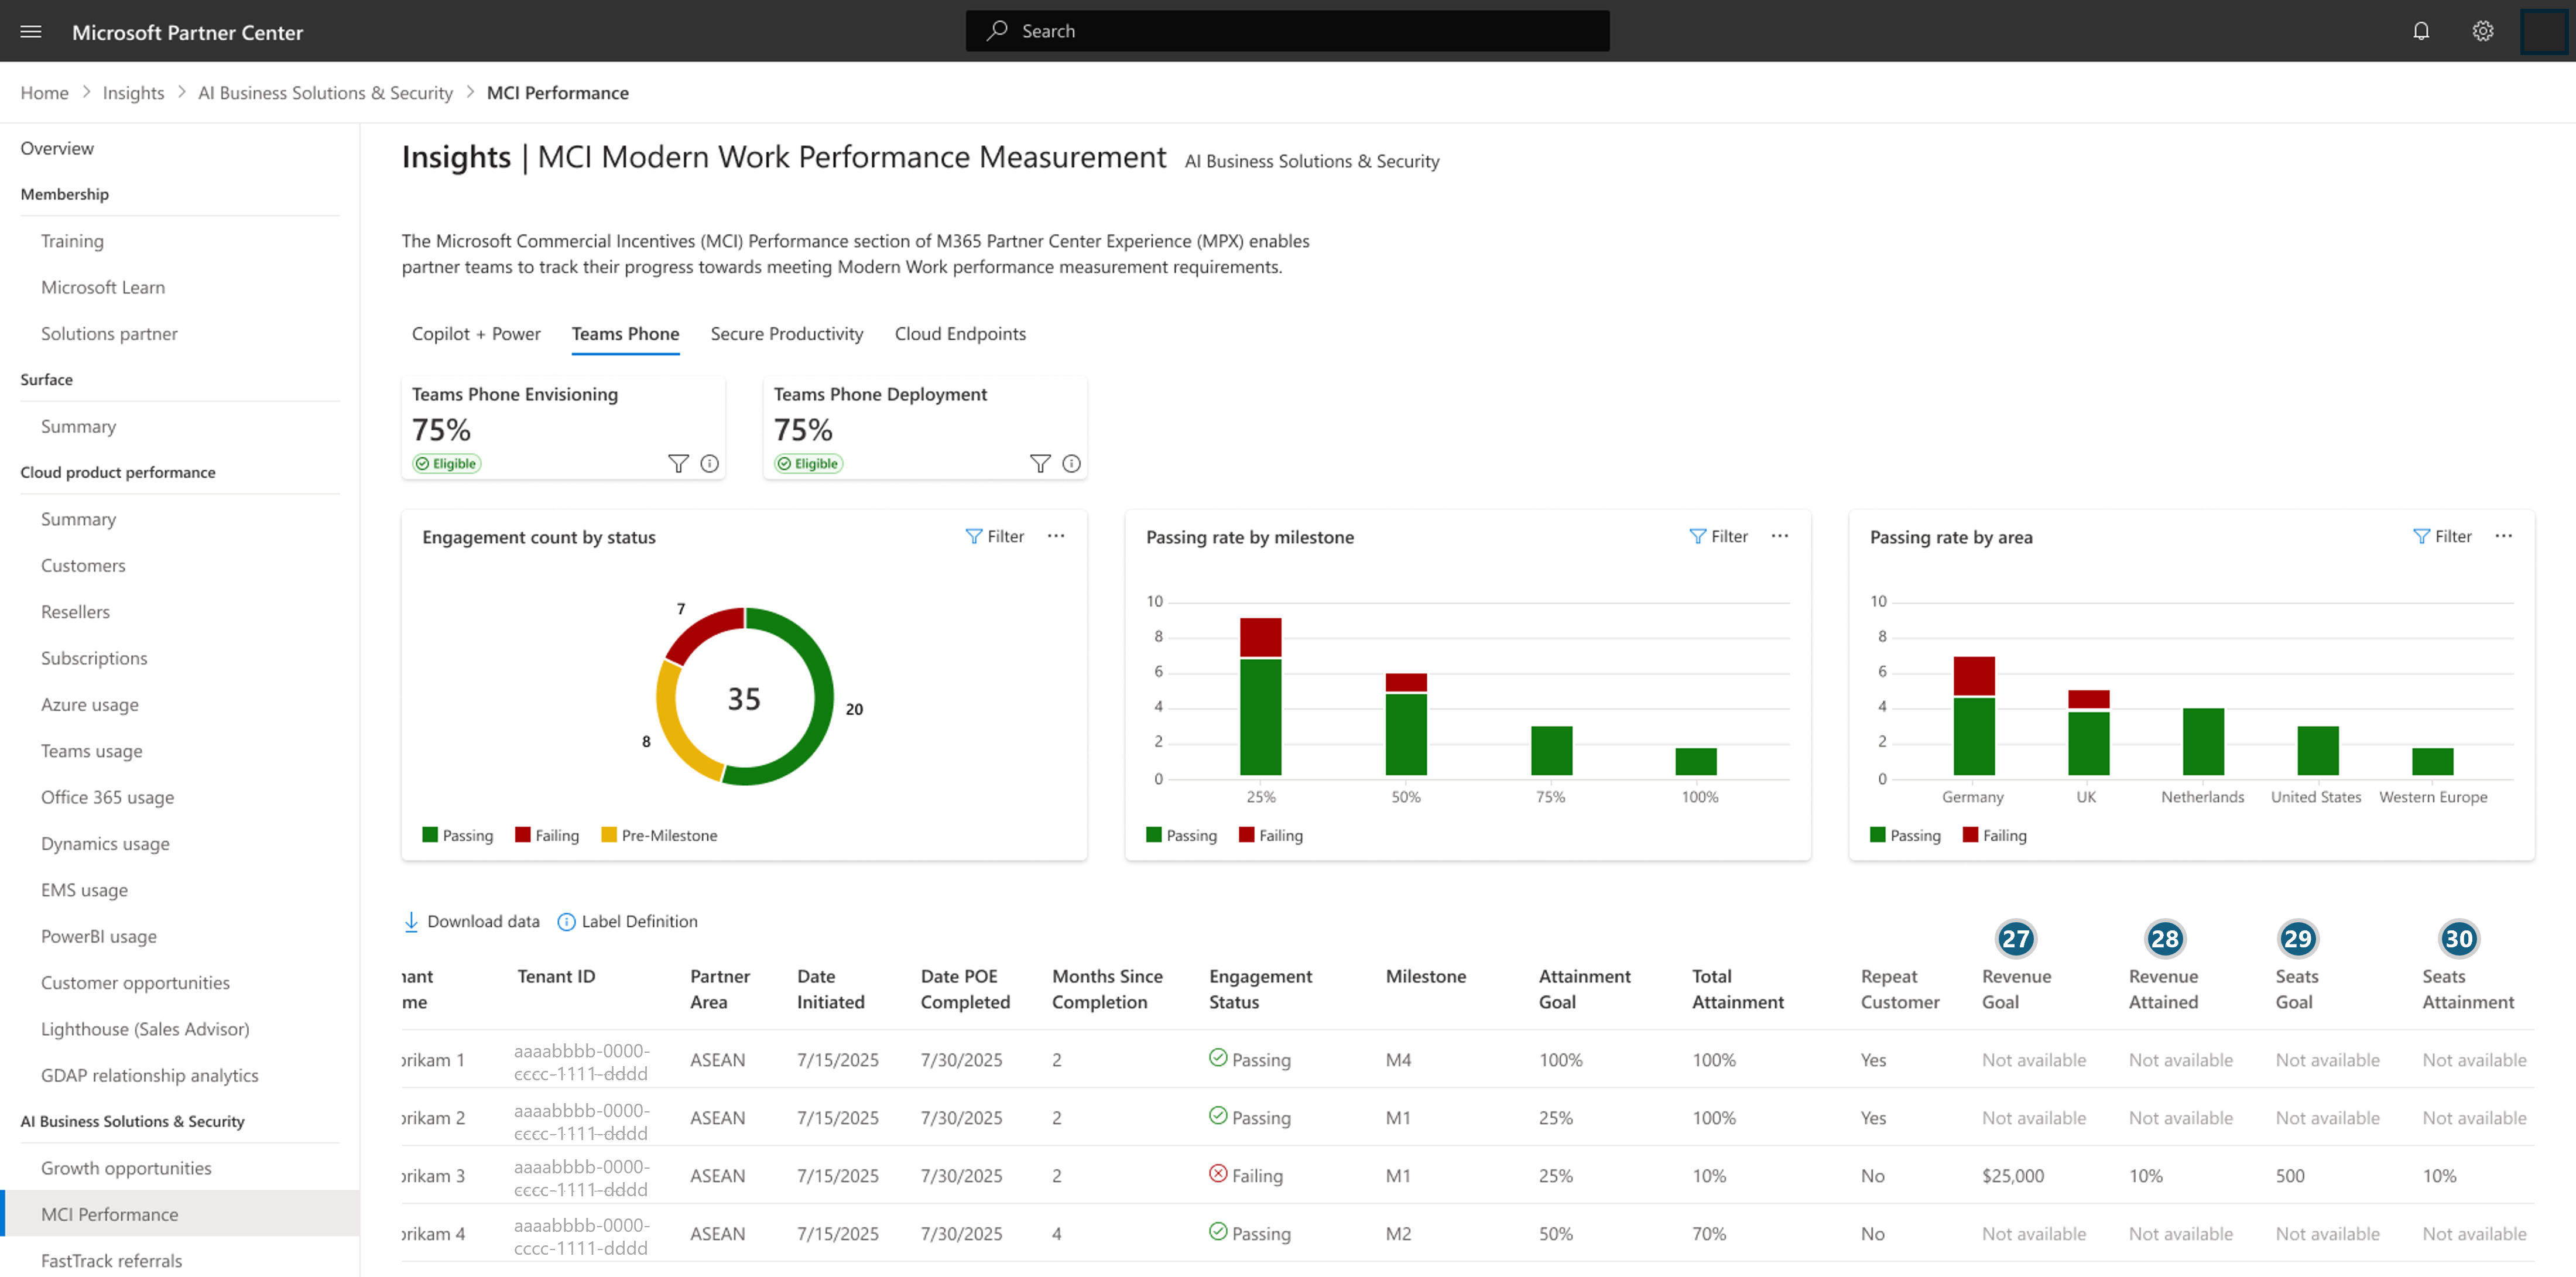The width and height of the screenshot is (2576, 1277).
Task: Filter the Passing rate by area chart
Action: (x=2442, y=536)
